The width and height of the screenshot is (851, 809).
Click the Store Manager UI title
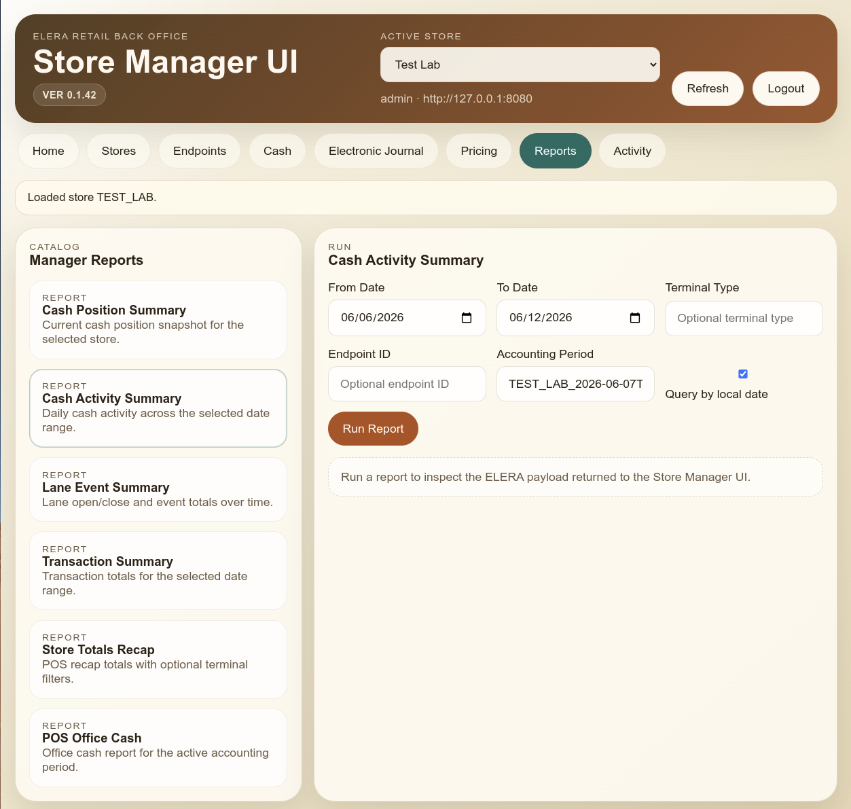[166, 62]
